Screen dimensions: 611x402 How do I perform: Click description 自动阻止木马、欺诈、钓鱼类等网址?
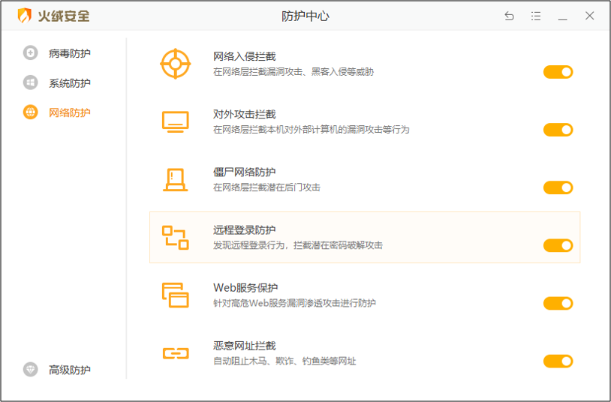[x=284, y=361]
